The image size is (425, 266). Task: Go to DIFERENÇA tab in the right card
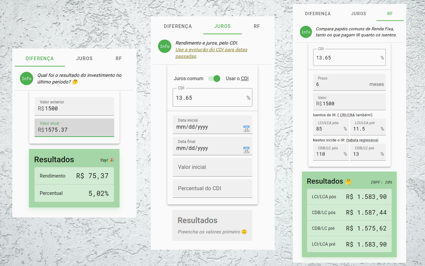pos(318,14)
